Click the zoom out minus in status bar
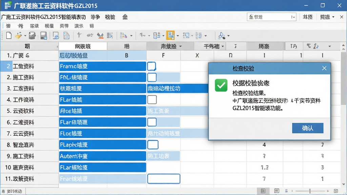The image size is (347, 195). click(292, 191)
